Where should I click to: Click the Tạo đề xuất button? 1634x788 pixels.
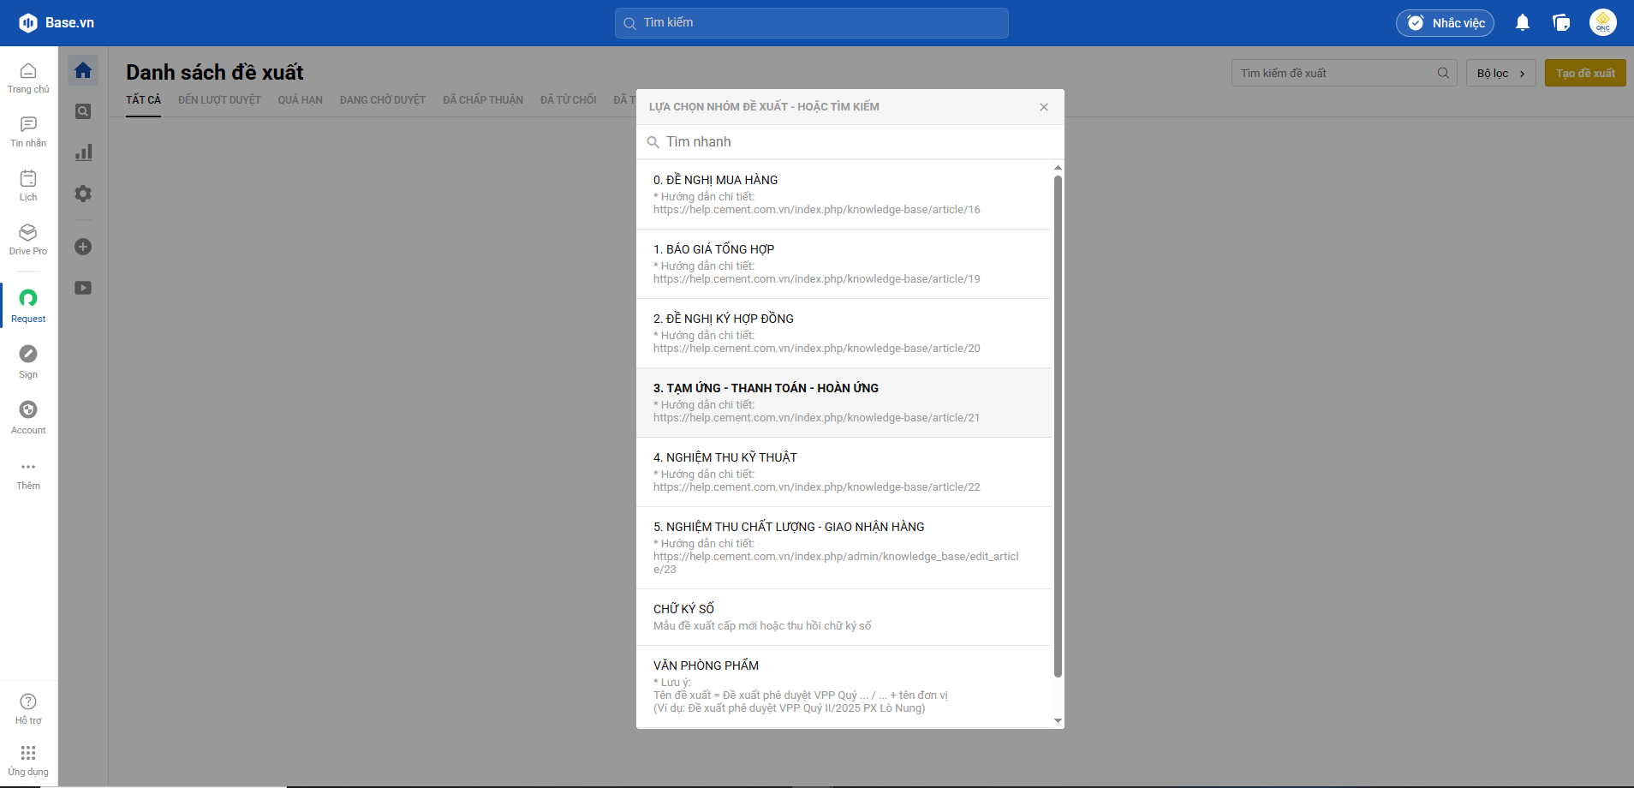pyautogui.click(x=1584, y=74)
